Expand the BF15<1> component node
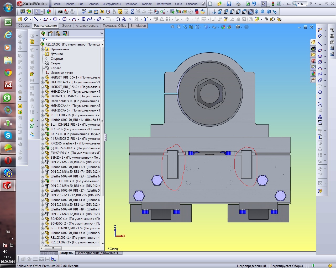The image size is (336, 268). tap(43, 129)
